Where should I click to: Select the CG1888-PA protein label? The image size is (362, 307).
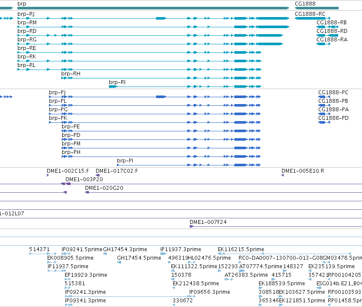click(x=333, y=110)
